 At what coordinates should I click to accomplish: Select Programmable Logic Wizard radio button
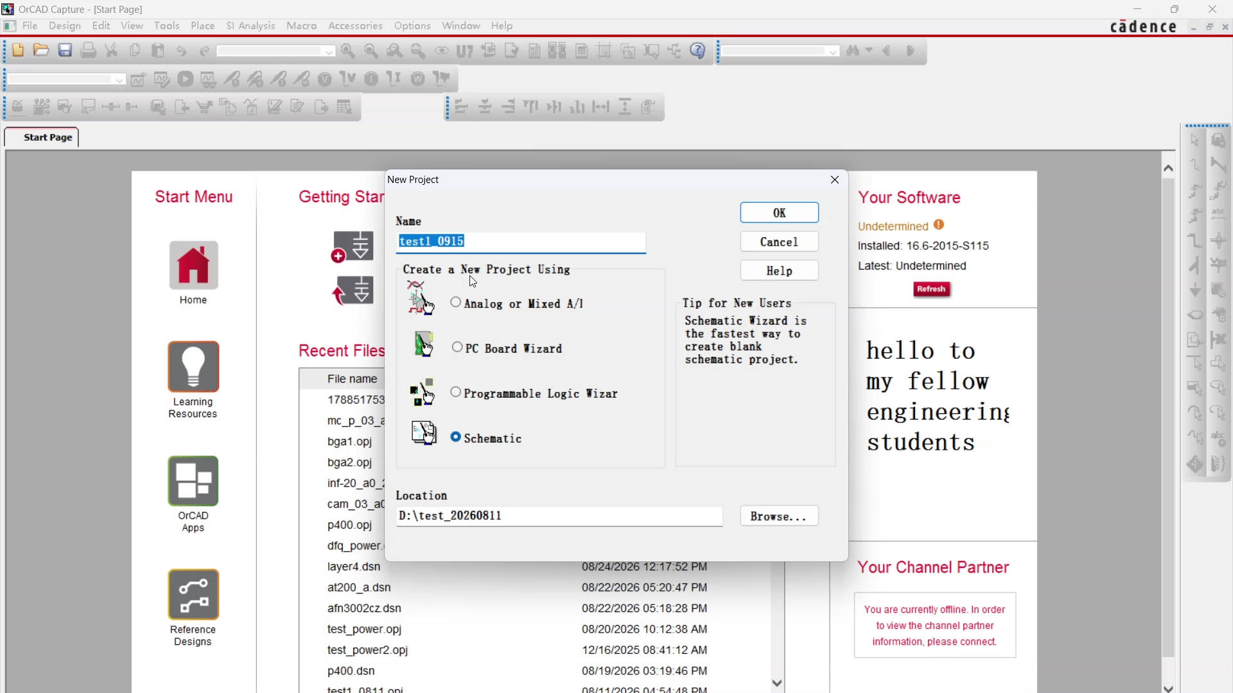(456, 392)
